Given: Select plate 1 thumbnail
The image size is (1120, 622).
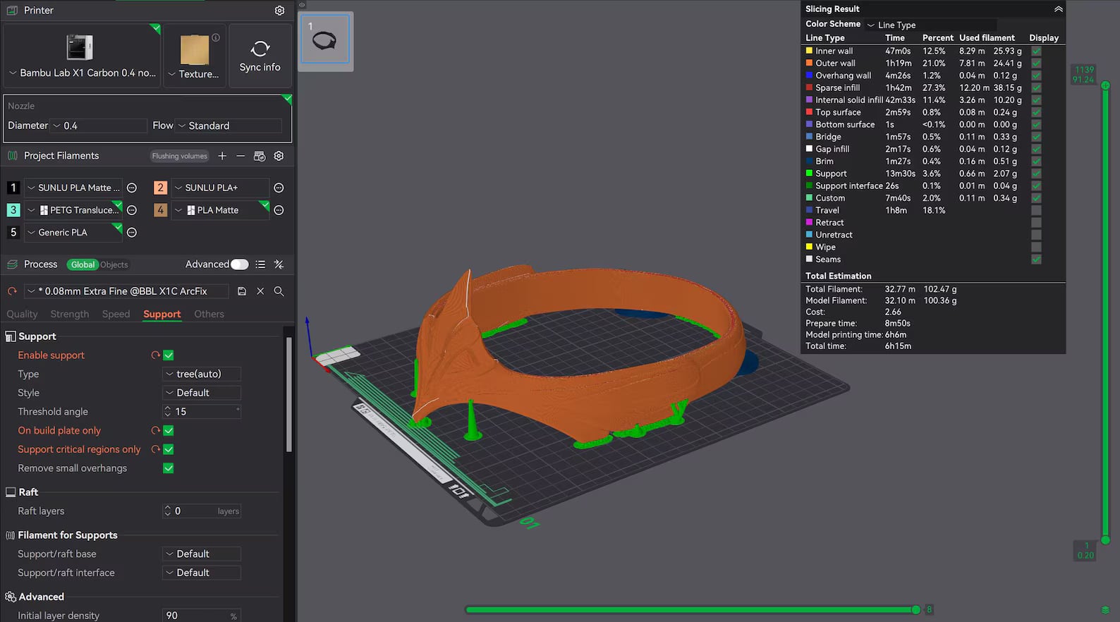Looking at the screenshot, I should point(325,40).
